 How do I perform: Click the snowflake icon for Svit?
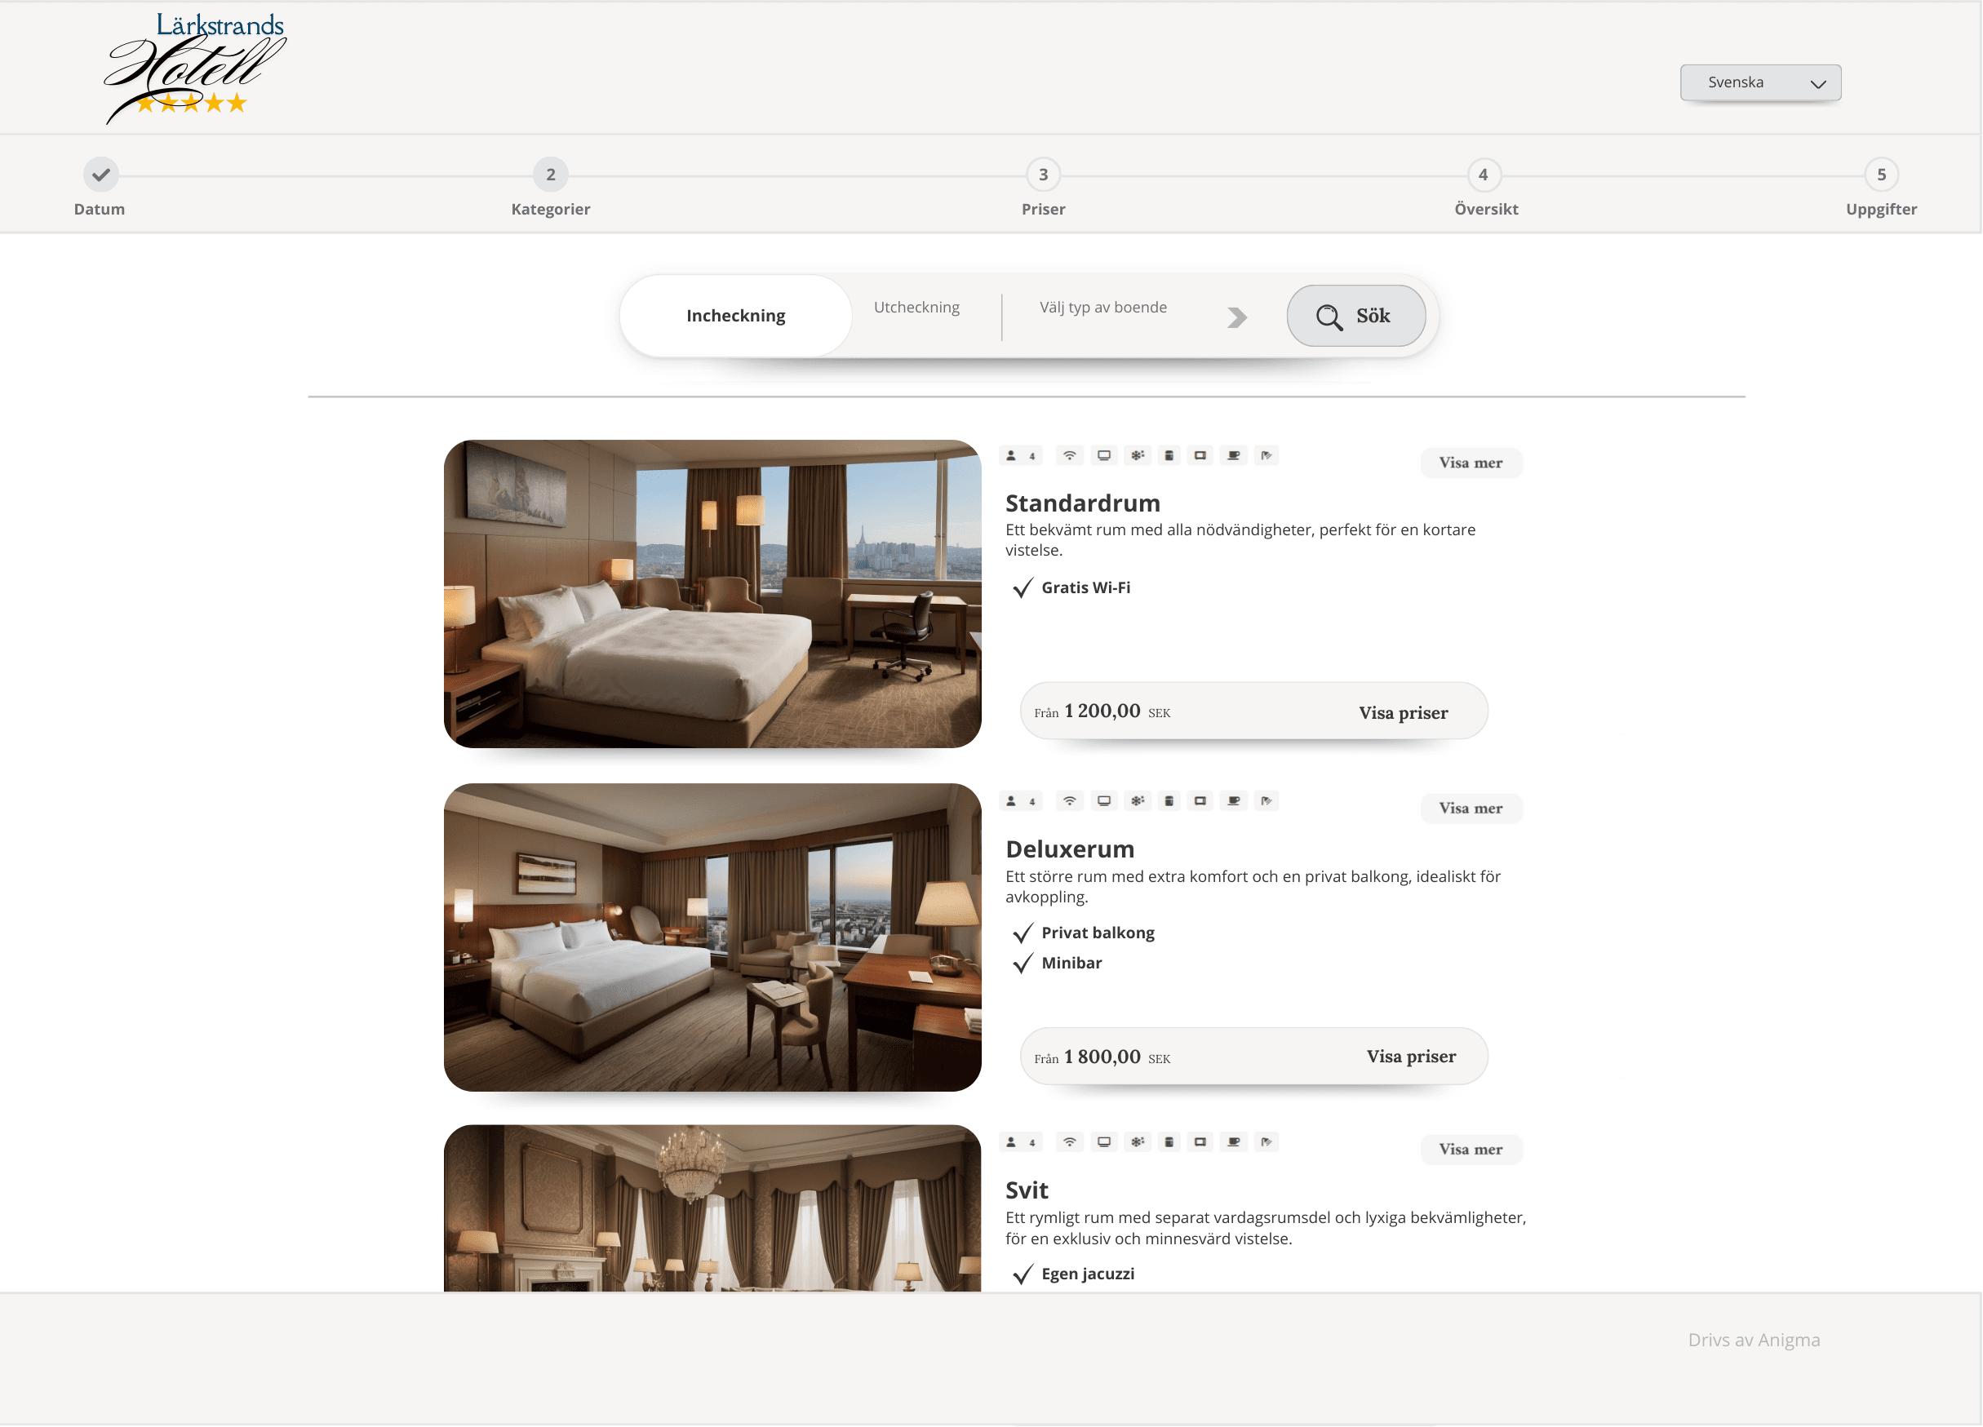[x=1138, y=1142]
